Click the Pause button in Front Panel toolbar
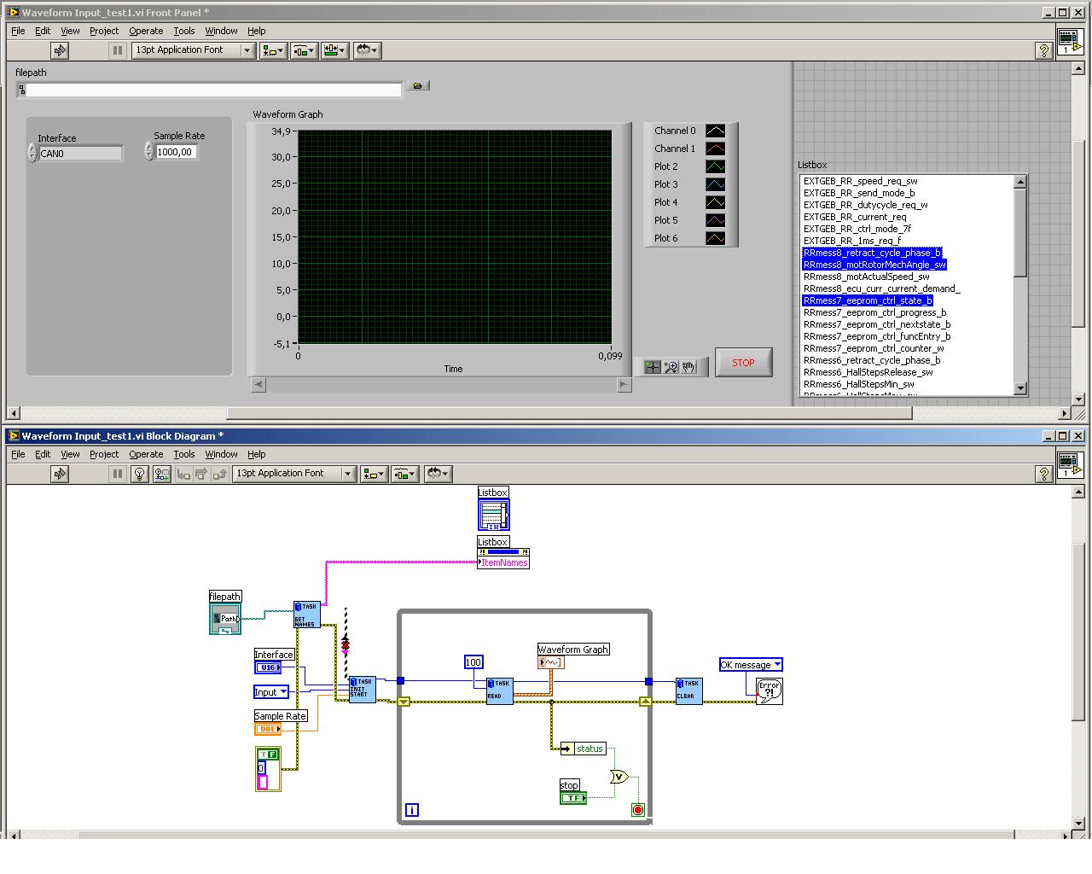This screenshot has height=874, width=1092. click(x=118, y=50)
